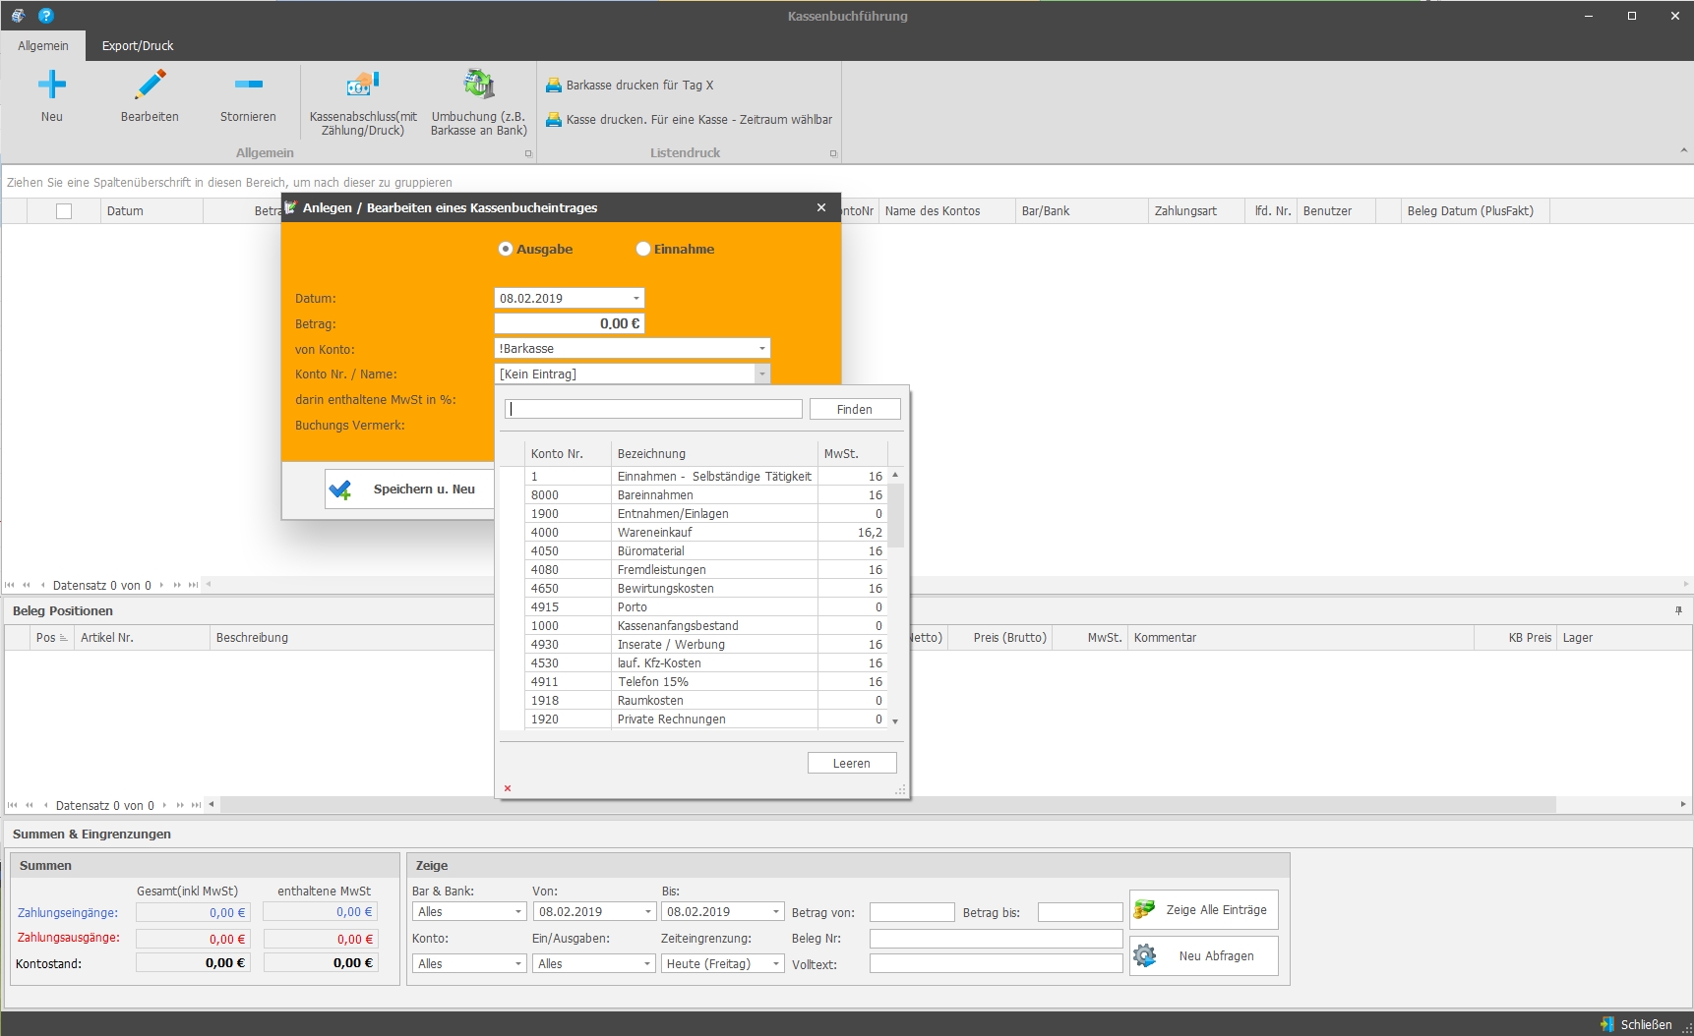Click Beleg Positionen horizontal scrollbar
Viewport: 1694px width, 1036px height.
tap(885, 805)
